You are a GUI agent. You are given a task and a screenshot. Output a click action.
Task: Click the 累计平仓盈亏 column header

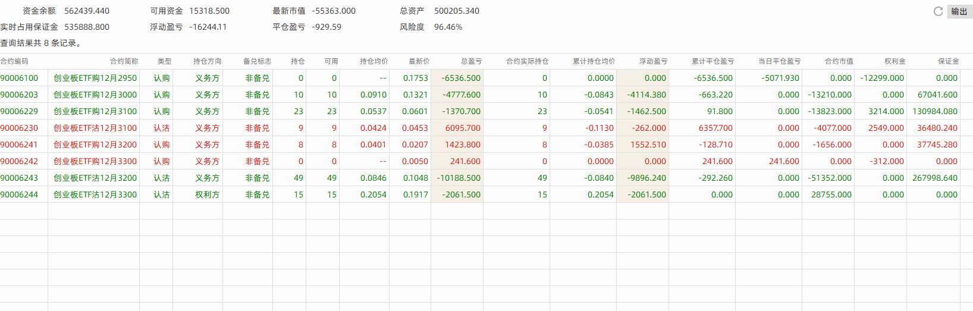(713, 61)
